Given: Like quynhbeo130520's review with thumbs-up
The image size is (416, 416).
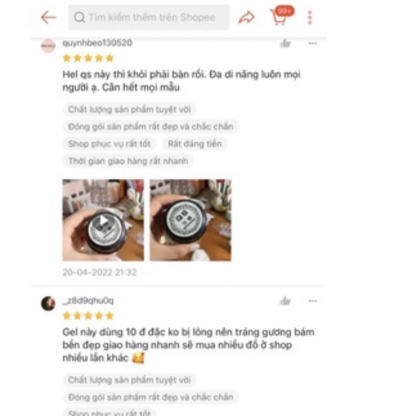Looking at the screenshot, I should pos(285,43).
